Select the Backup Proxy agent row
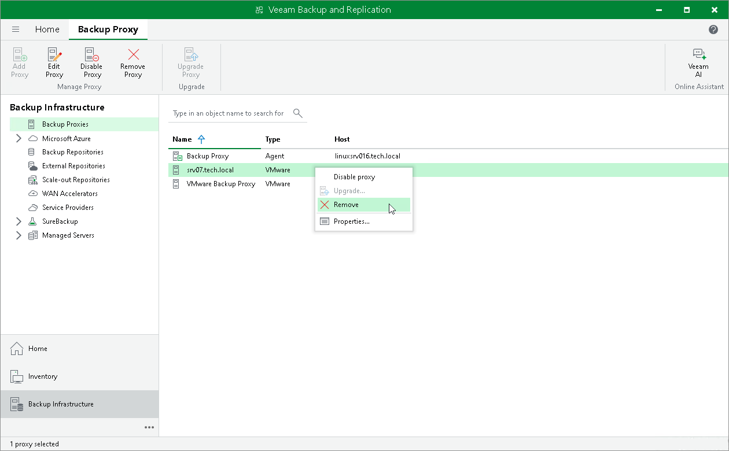Screen dimensions: 729x451 click(x=448, y=156)
